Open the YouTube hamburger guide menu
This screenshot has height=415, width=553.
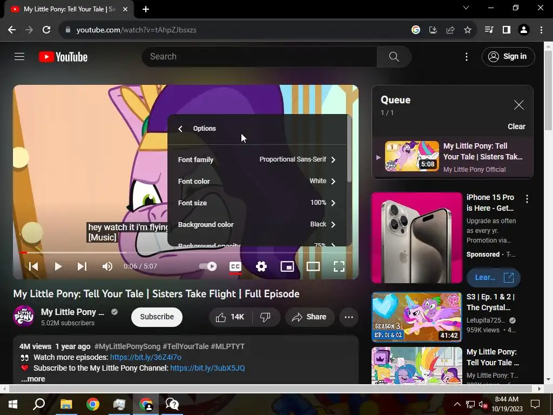19,56
